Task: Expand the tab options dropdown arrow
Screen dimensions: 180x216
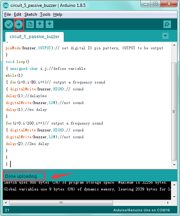Action: pyautogui.click(x=165, y=36)
